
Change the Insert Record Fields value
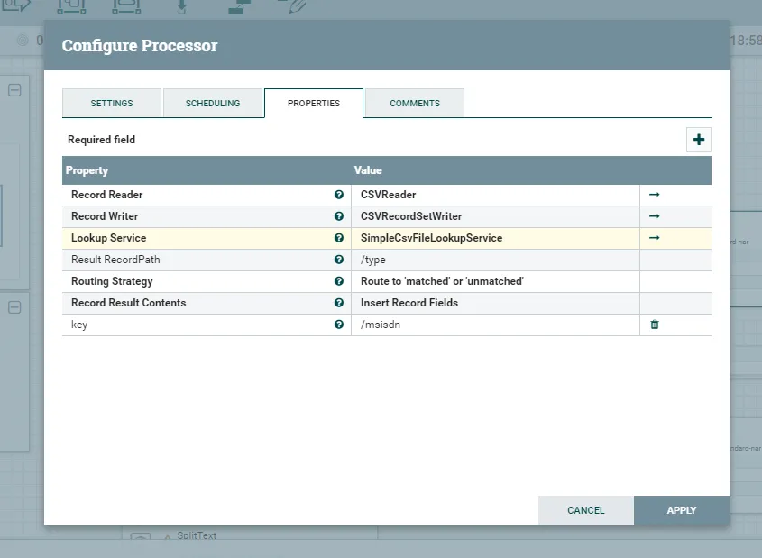click(x=495, y=303)
